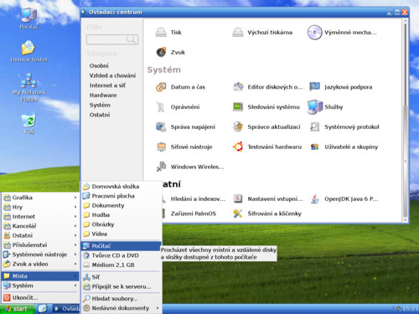The image size is (419, 314).
Task: Open Správa napájení power icon
Action: tap(161, 127)
